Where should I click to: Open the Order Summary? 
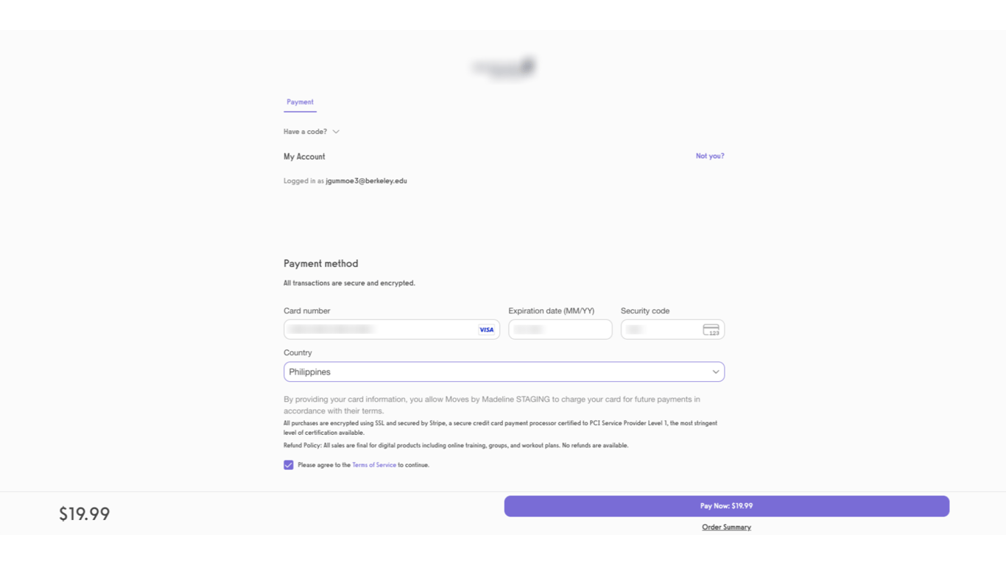pyautogui.click(x=727, y=527)
